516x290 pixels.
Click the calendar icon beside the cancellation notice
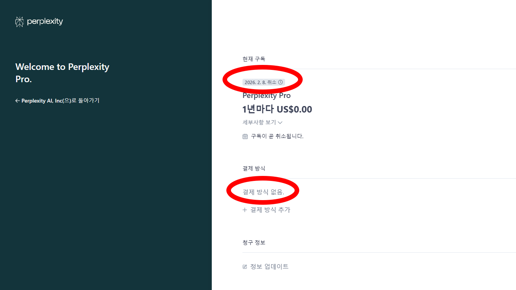(x=245, y=136)
